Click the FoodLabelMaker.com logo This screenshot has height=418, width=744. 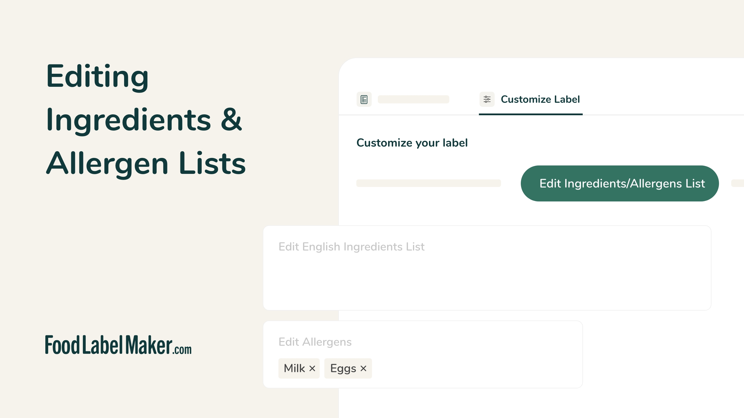point(118,345)
